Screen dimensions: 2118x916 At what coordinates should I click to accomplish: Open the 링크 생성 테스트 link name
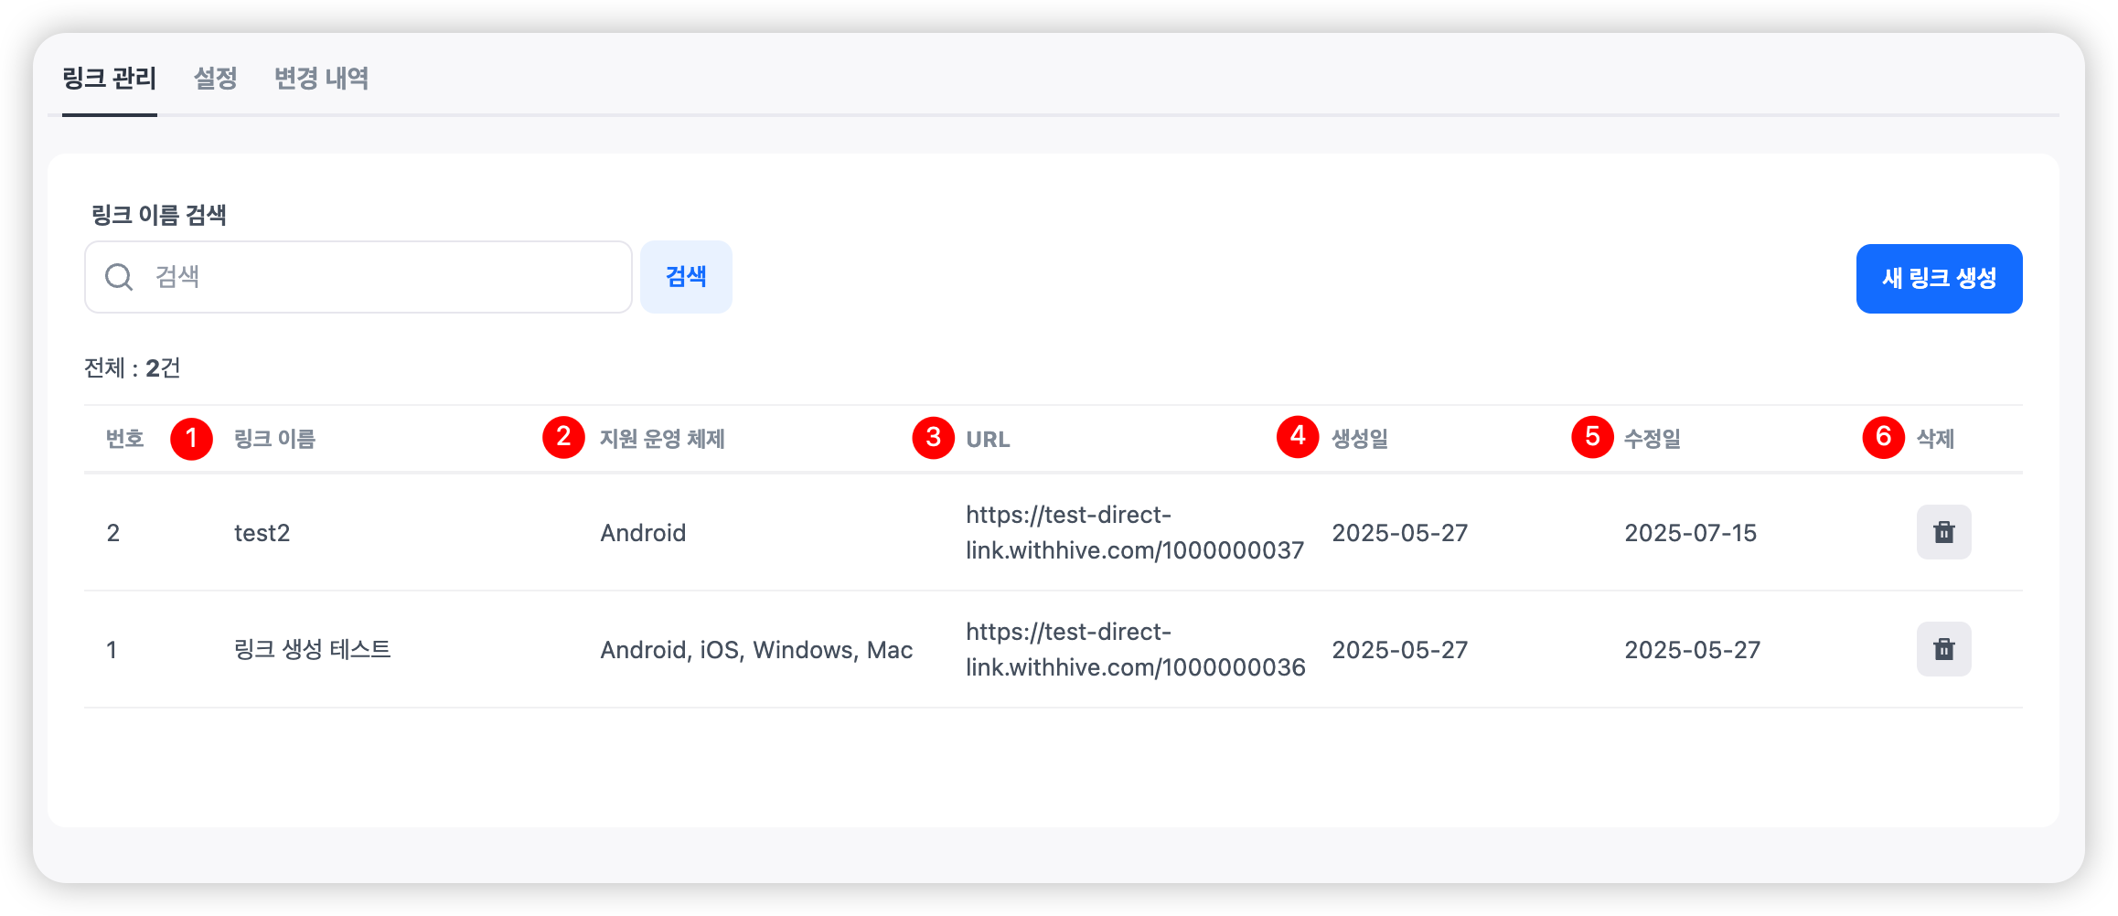coord(312,650)
